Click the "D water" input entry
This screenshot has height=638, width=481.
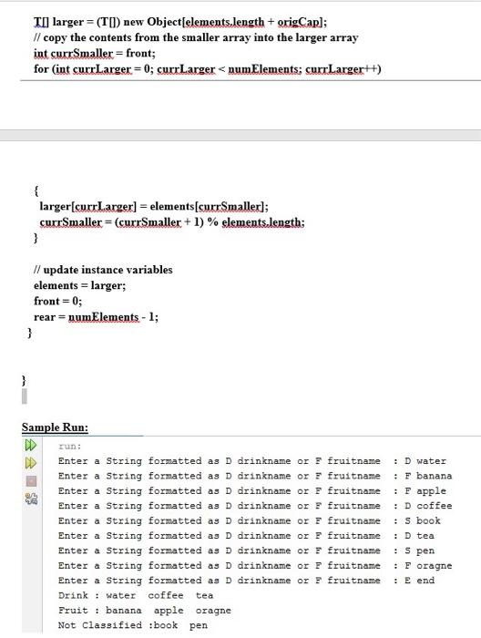[x=425, y=461]
